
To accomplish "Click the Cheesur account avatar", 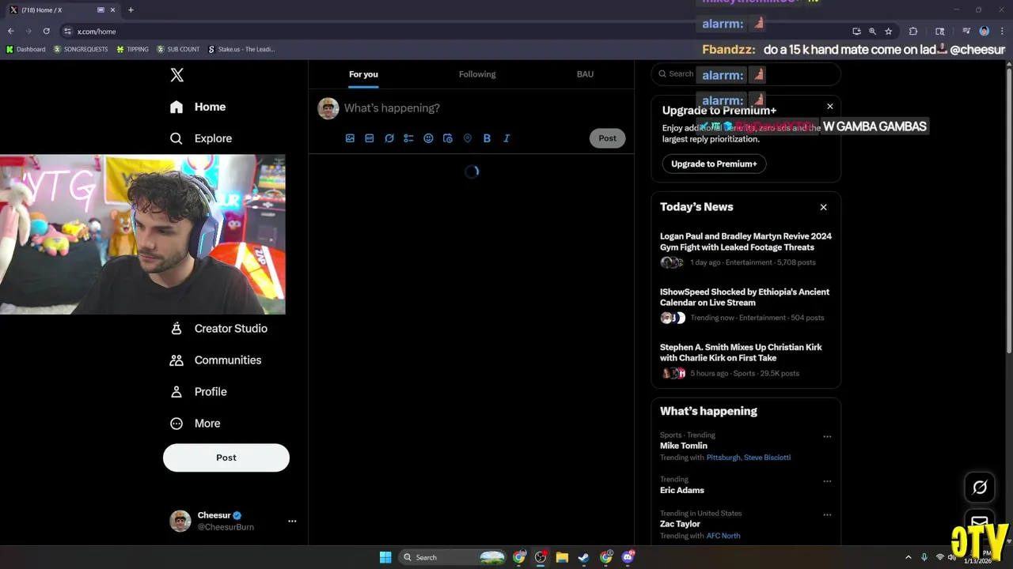I will point(180,521).
